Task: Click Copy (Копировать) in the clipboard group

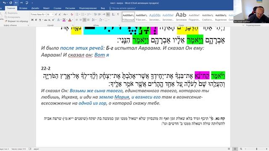Action: pyautogui.click(x=12, y=17)
